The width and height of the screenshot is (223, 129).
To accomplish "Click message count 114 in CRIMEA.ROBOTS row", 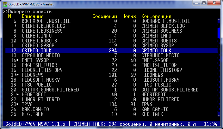I will (113, 41).
